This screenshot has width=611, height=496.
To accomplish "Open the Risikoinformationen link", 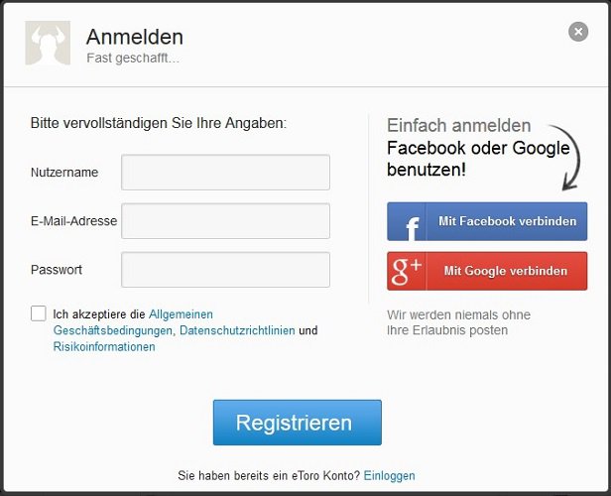I will click(x=104, y=347).
